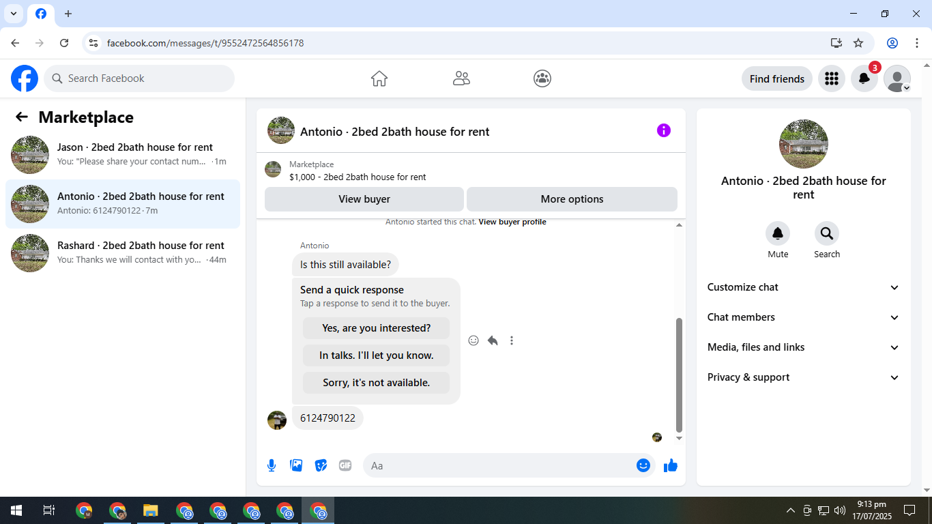Open the Facebook logo home link
Screen dimensions: 932x524
(25, 78)
